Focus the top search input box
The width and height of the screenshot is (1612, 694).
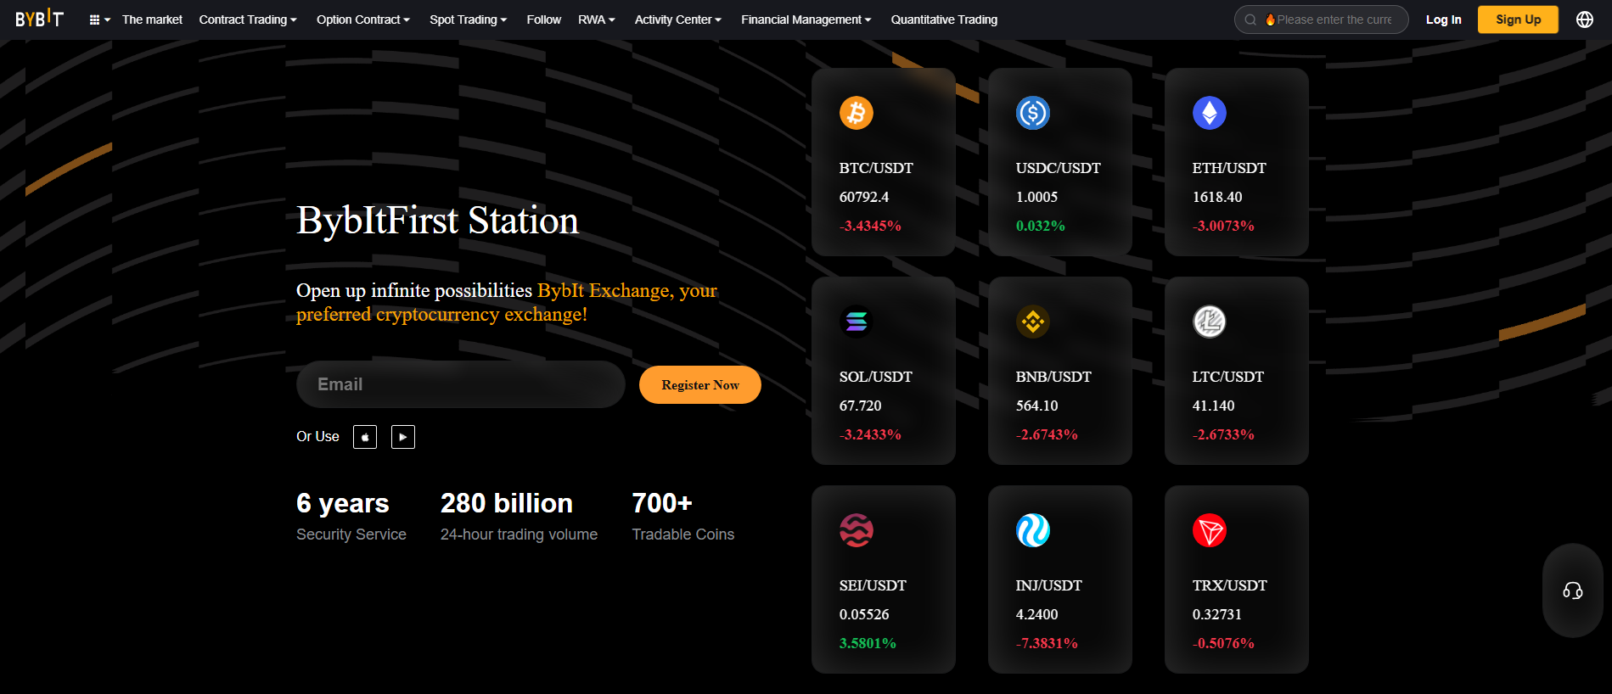1322,20
